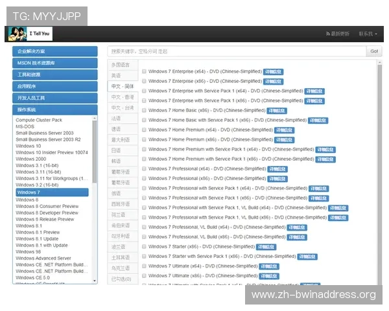The image size is (389, 311).
Task: Expand the 工具和资源 category panel
Action: tap(55, 75)
